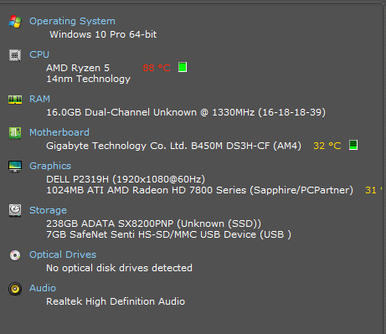Click the green Motherboard circuit icon
The width and height of the screenshot is (386, 334).
pyautogui.click(x=15, y=133)
